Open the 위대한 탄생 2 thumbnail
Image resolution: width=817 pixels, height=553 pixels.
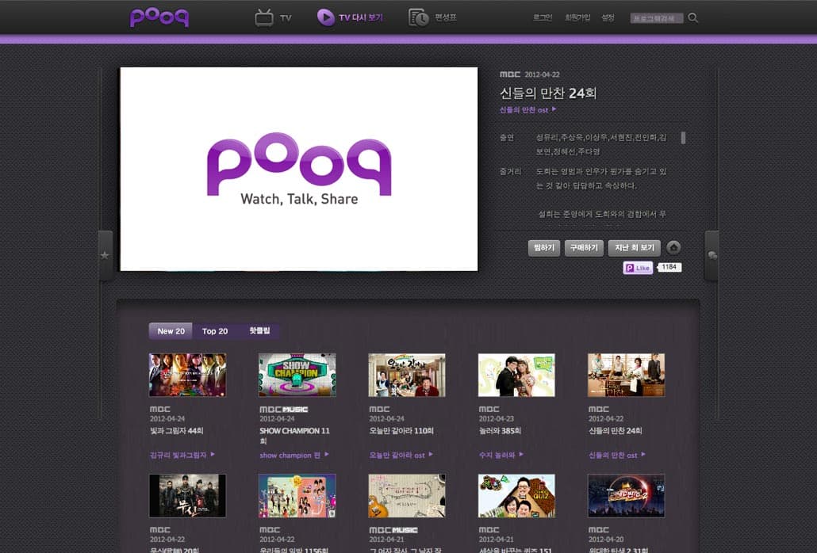pos(627,496)
